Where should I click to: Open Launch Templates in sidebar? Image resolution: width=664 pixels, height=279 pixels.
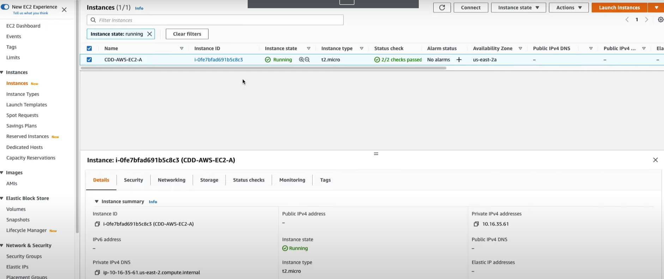(x=26, y=104)
